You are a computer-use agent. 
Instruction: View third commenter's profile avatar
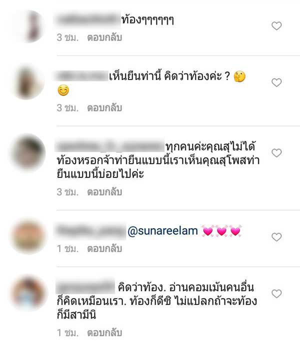tap(28, 152)
